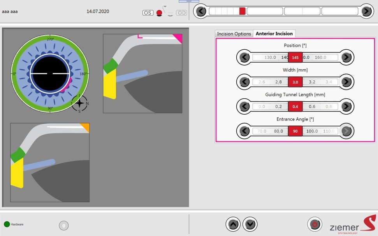
Task: Set Guiding Tunnel Length to 0.6
Action: point(312,107)
